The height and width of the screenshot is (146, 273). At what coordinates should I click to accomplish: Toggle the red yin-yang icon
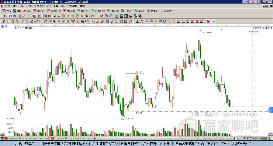[208, 21]
